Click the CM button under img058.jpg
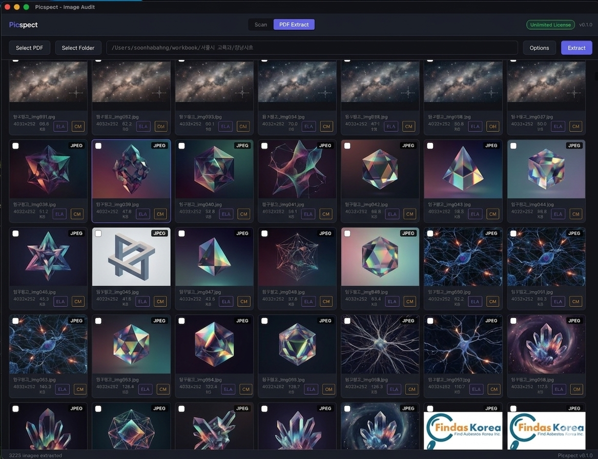598x459 pixels. (x=576, y=389)
